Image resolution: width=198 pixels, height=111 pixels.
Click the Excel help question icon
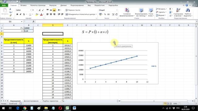pos(187,5)
